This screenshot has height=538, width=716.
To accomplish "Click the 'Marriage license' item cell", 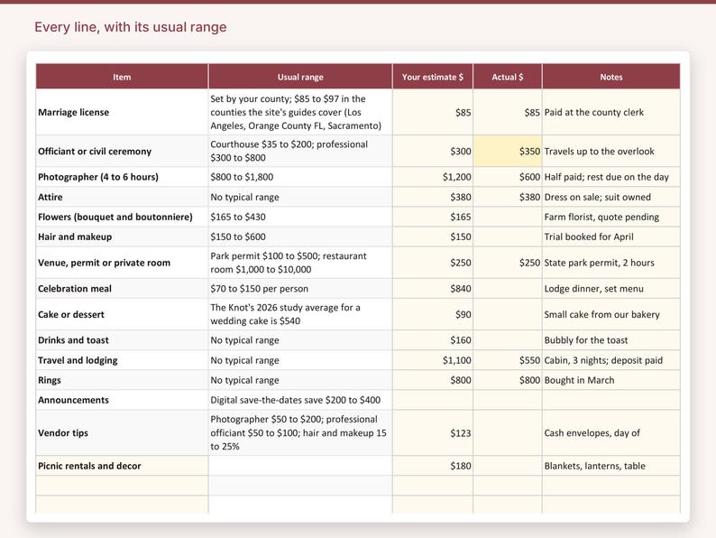I will [122, 112].
